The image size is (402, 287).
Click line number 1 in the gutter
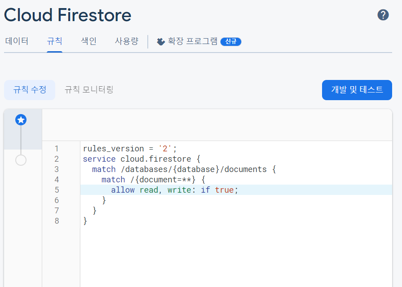point(57,149)
